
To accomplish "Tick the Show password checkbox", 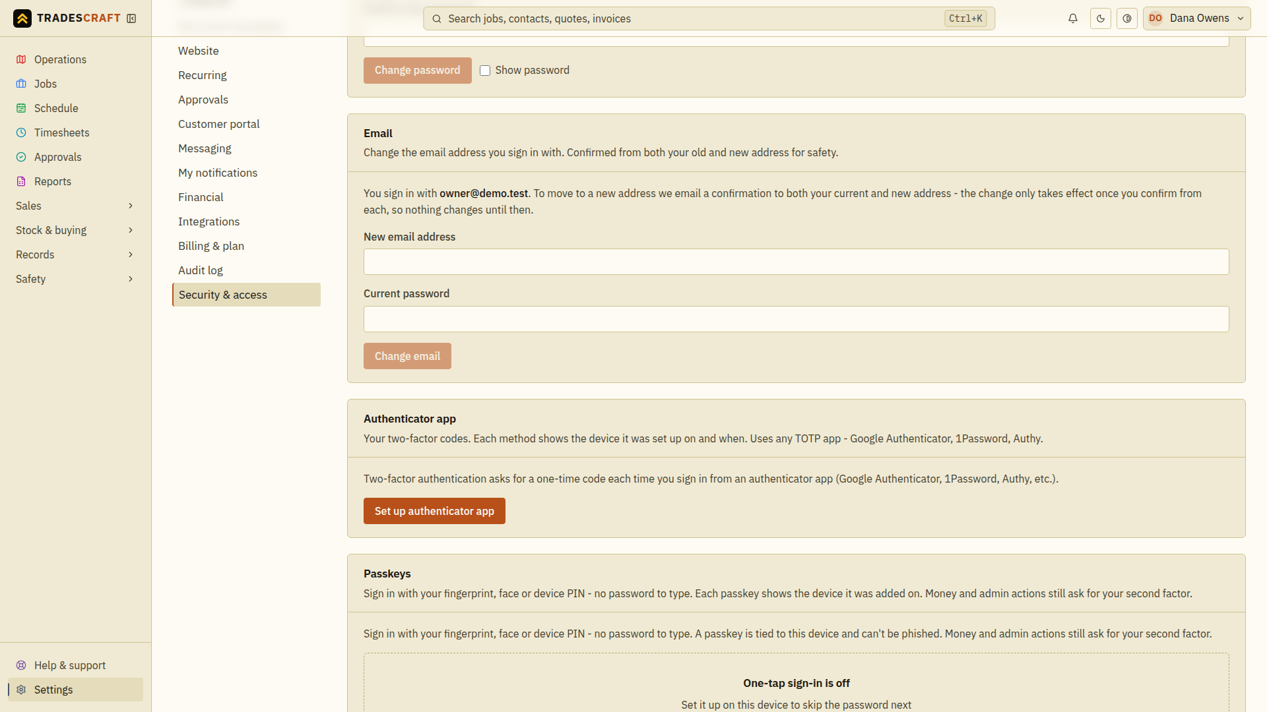I will tap(485, 71).
